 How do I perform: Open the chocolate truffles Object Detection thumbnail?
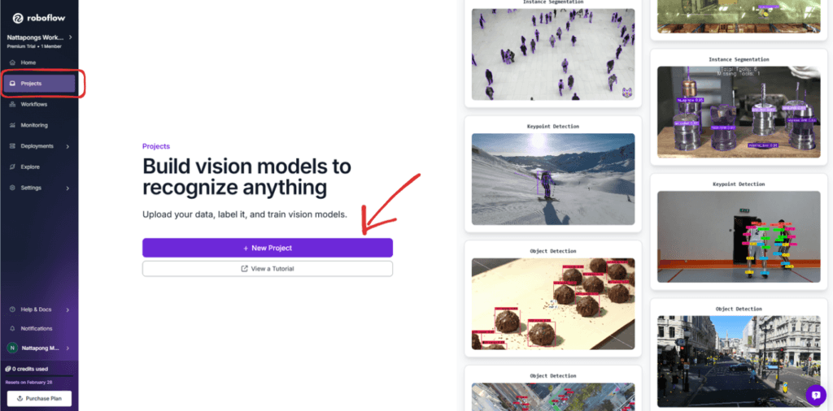point(553,304)
